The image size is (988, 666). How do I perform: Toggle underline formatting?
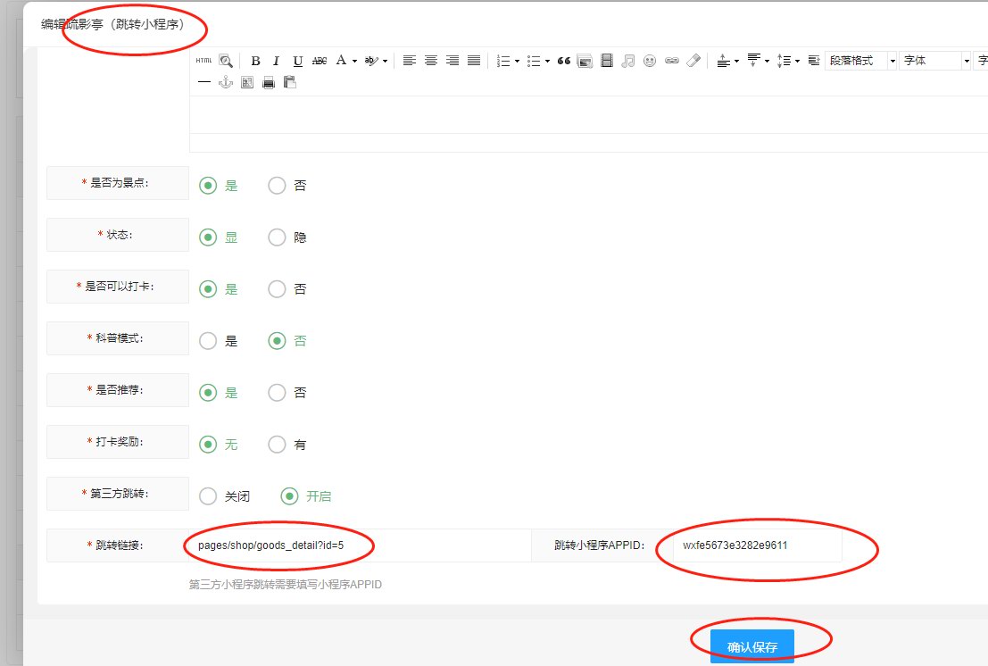pos(297,61)
